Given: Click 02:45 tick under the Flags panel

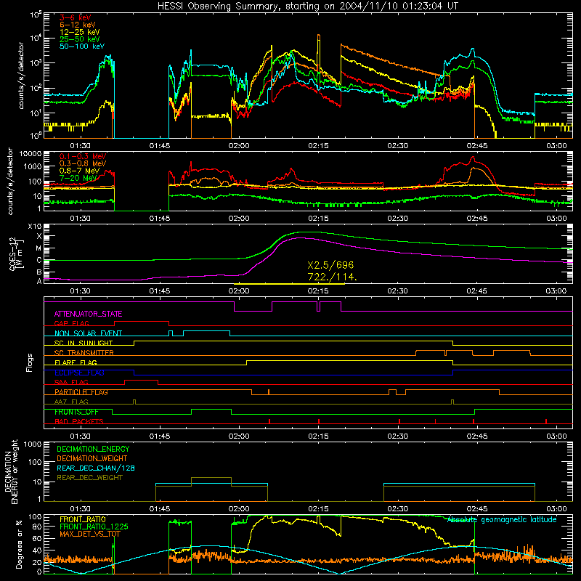Looking at the screenshot, I should click(477, 436).
